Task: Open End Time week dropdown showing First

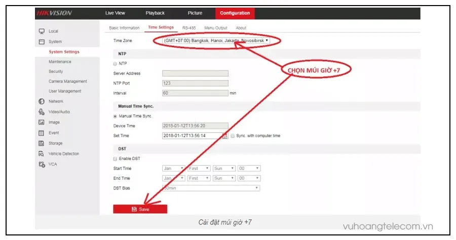Action: [199, 178]
